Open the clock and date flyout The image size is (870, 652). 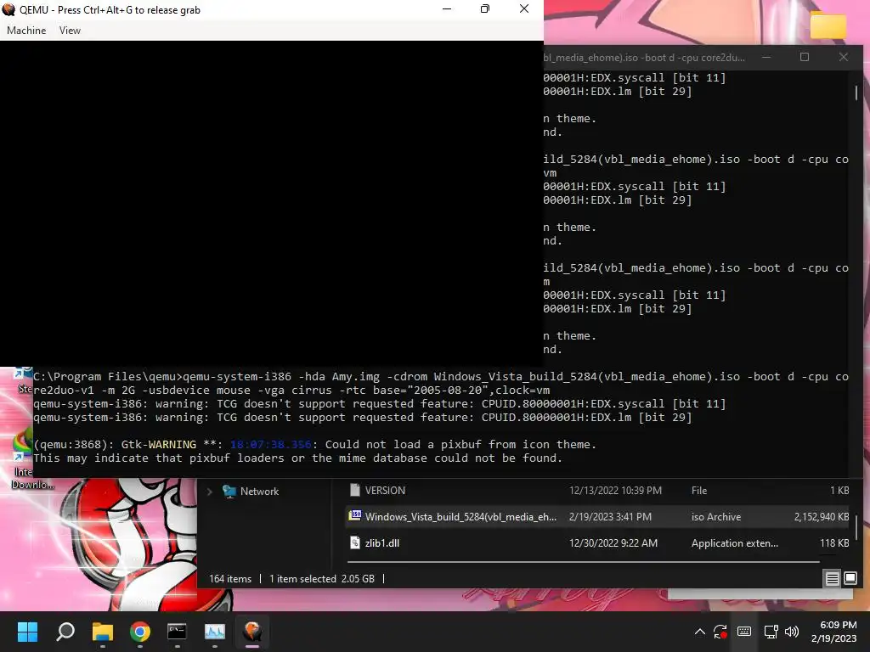coord(834,632)
